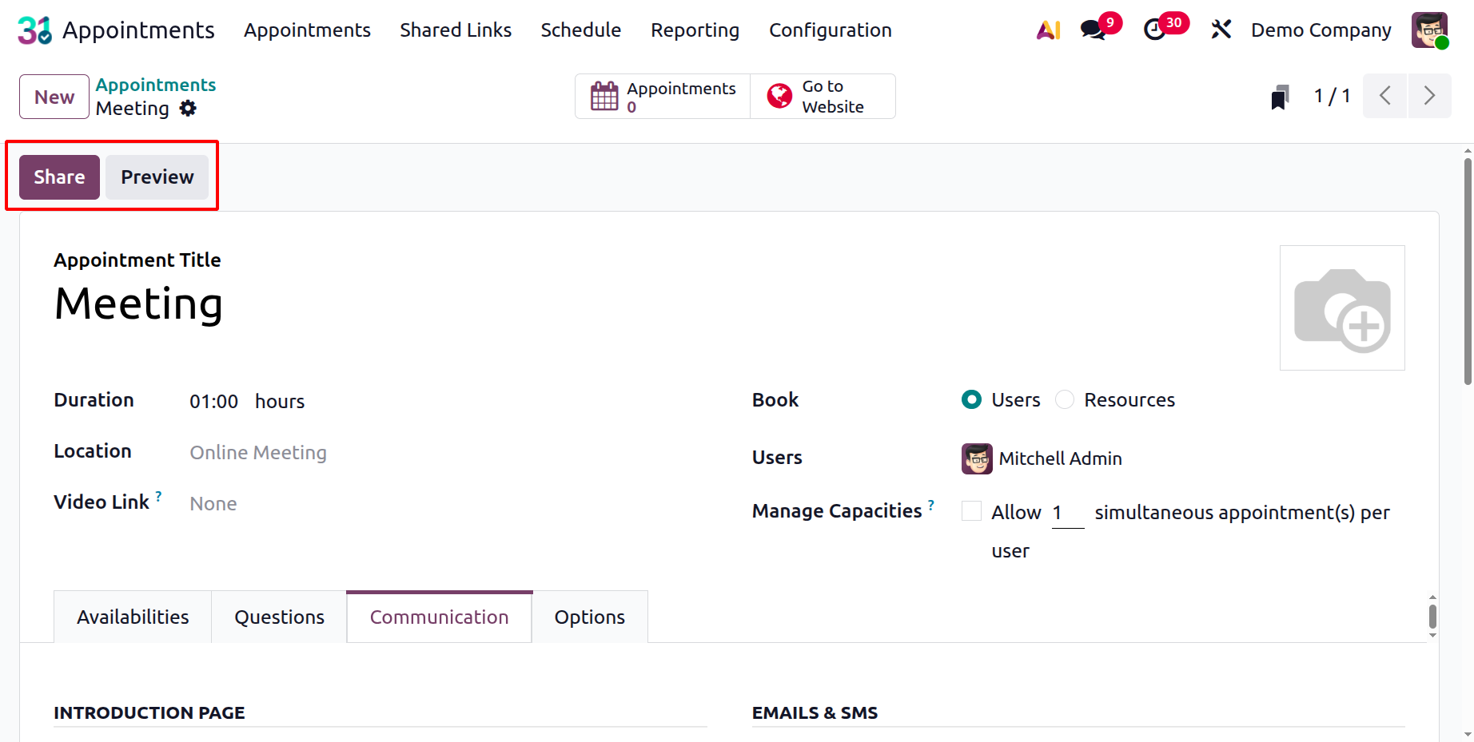Open the Configuration menu

point(830,30)
